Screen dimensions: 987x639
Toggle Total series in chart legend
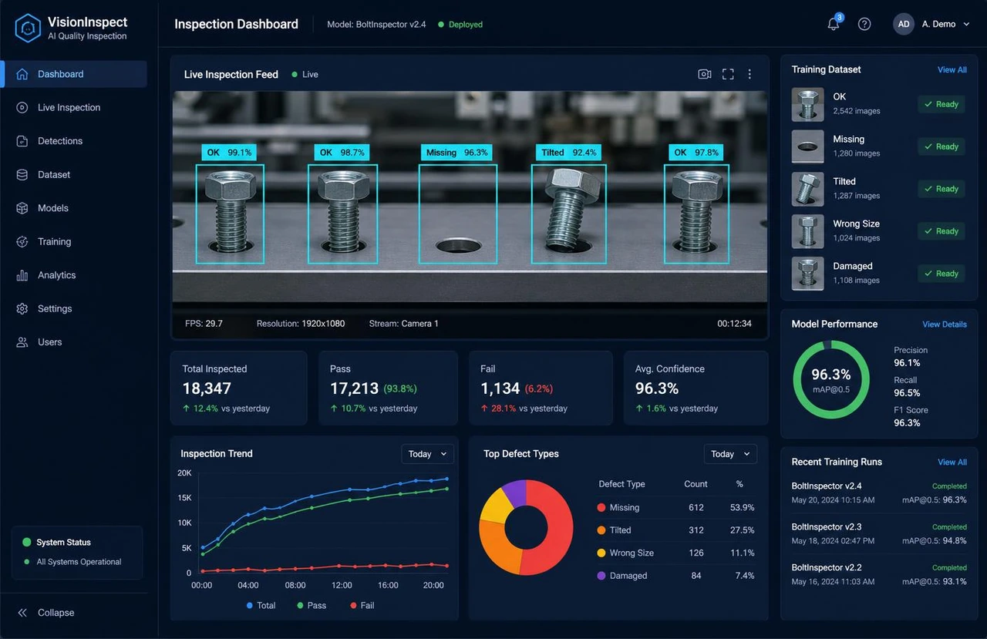(261, 606)
